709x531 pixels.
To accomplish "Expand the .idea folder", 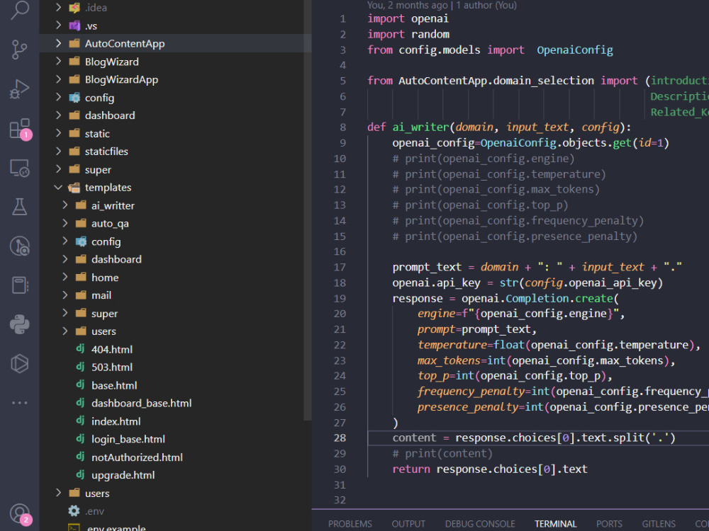I will pos(58,7).
